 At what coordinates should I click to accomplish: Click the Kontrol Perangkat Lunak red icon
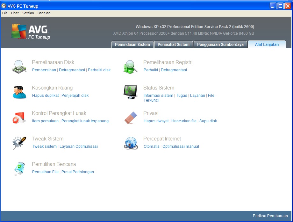click(x=19, y=118)
